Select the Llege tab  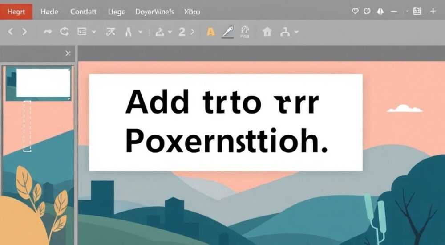tap(117, 12)
